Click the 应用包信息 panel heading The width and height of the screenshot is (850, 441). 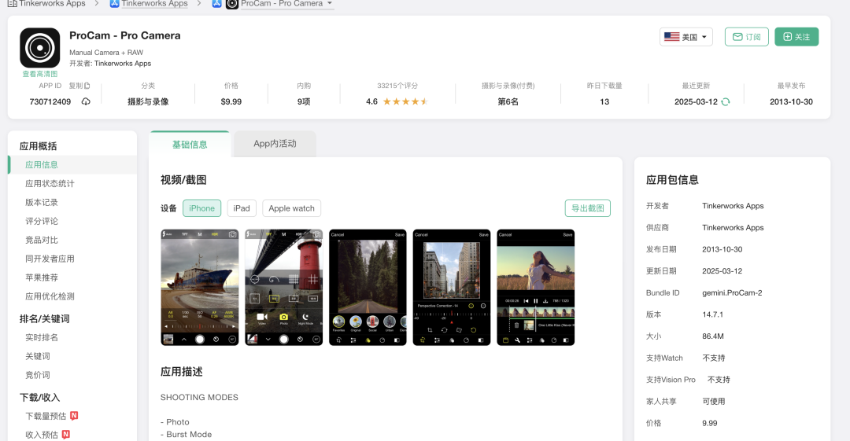(672, 180)
